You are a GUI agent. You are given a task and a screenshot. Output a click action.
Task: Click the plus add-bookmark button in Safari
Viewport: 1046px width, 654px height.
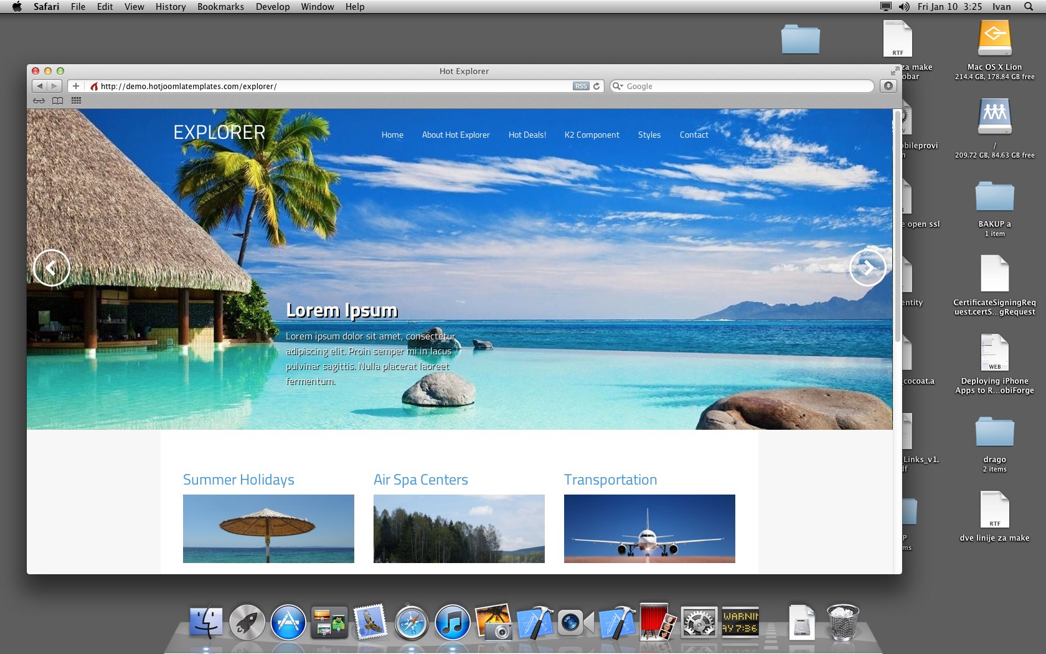pos(76,86)
